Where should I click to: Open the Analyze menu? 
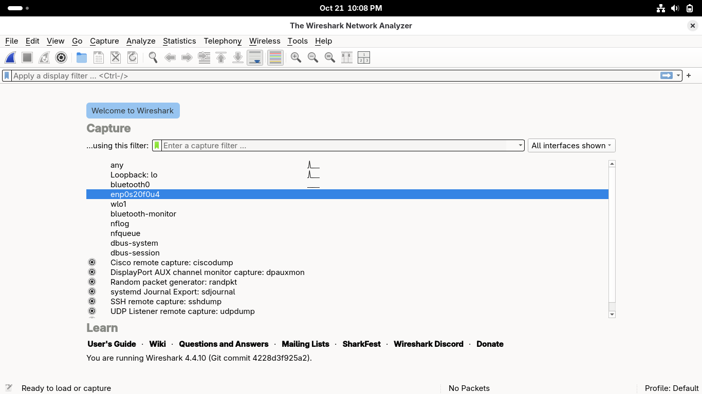point(141,41)
